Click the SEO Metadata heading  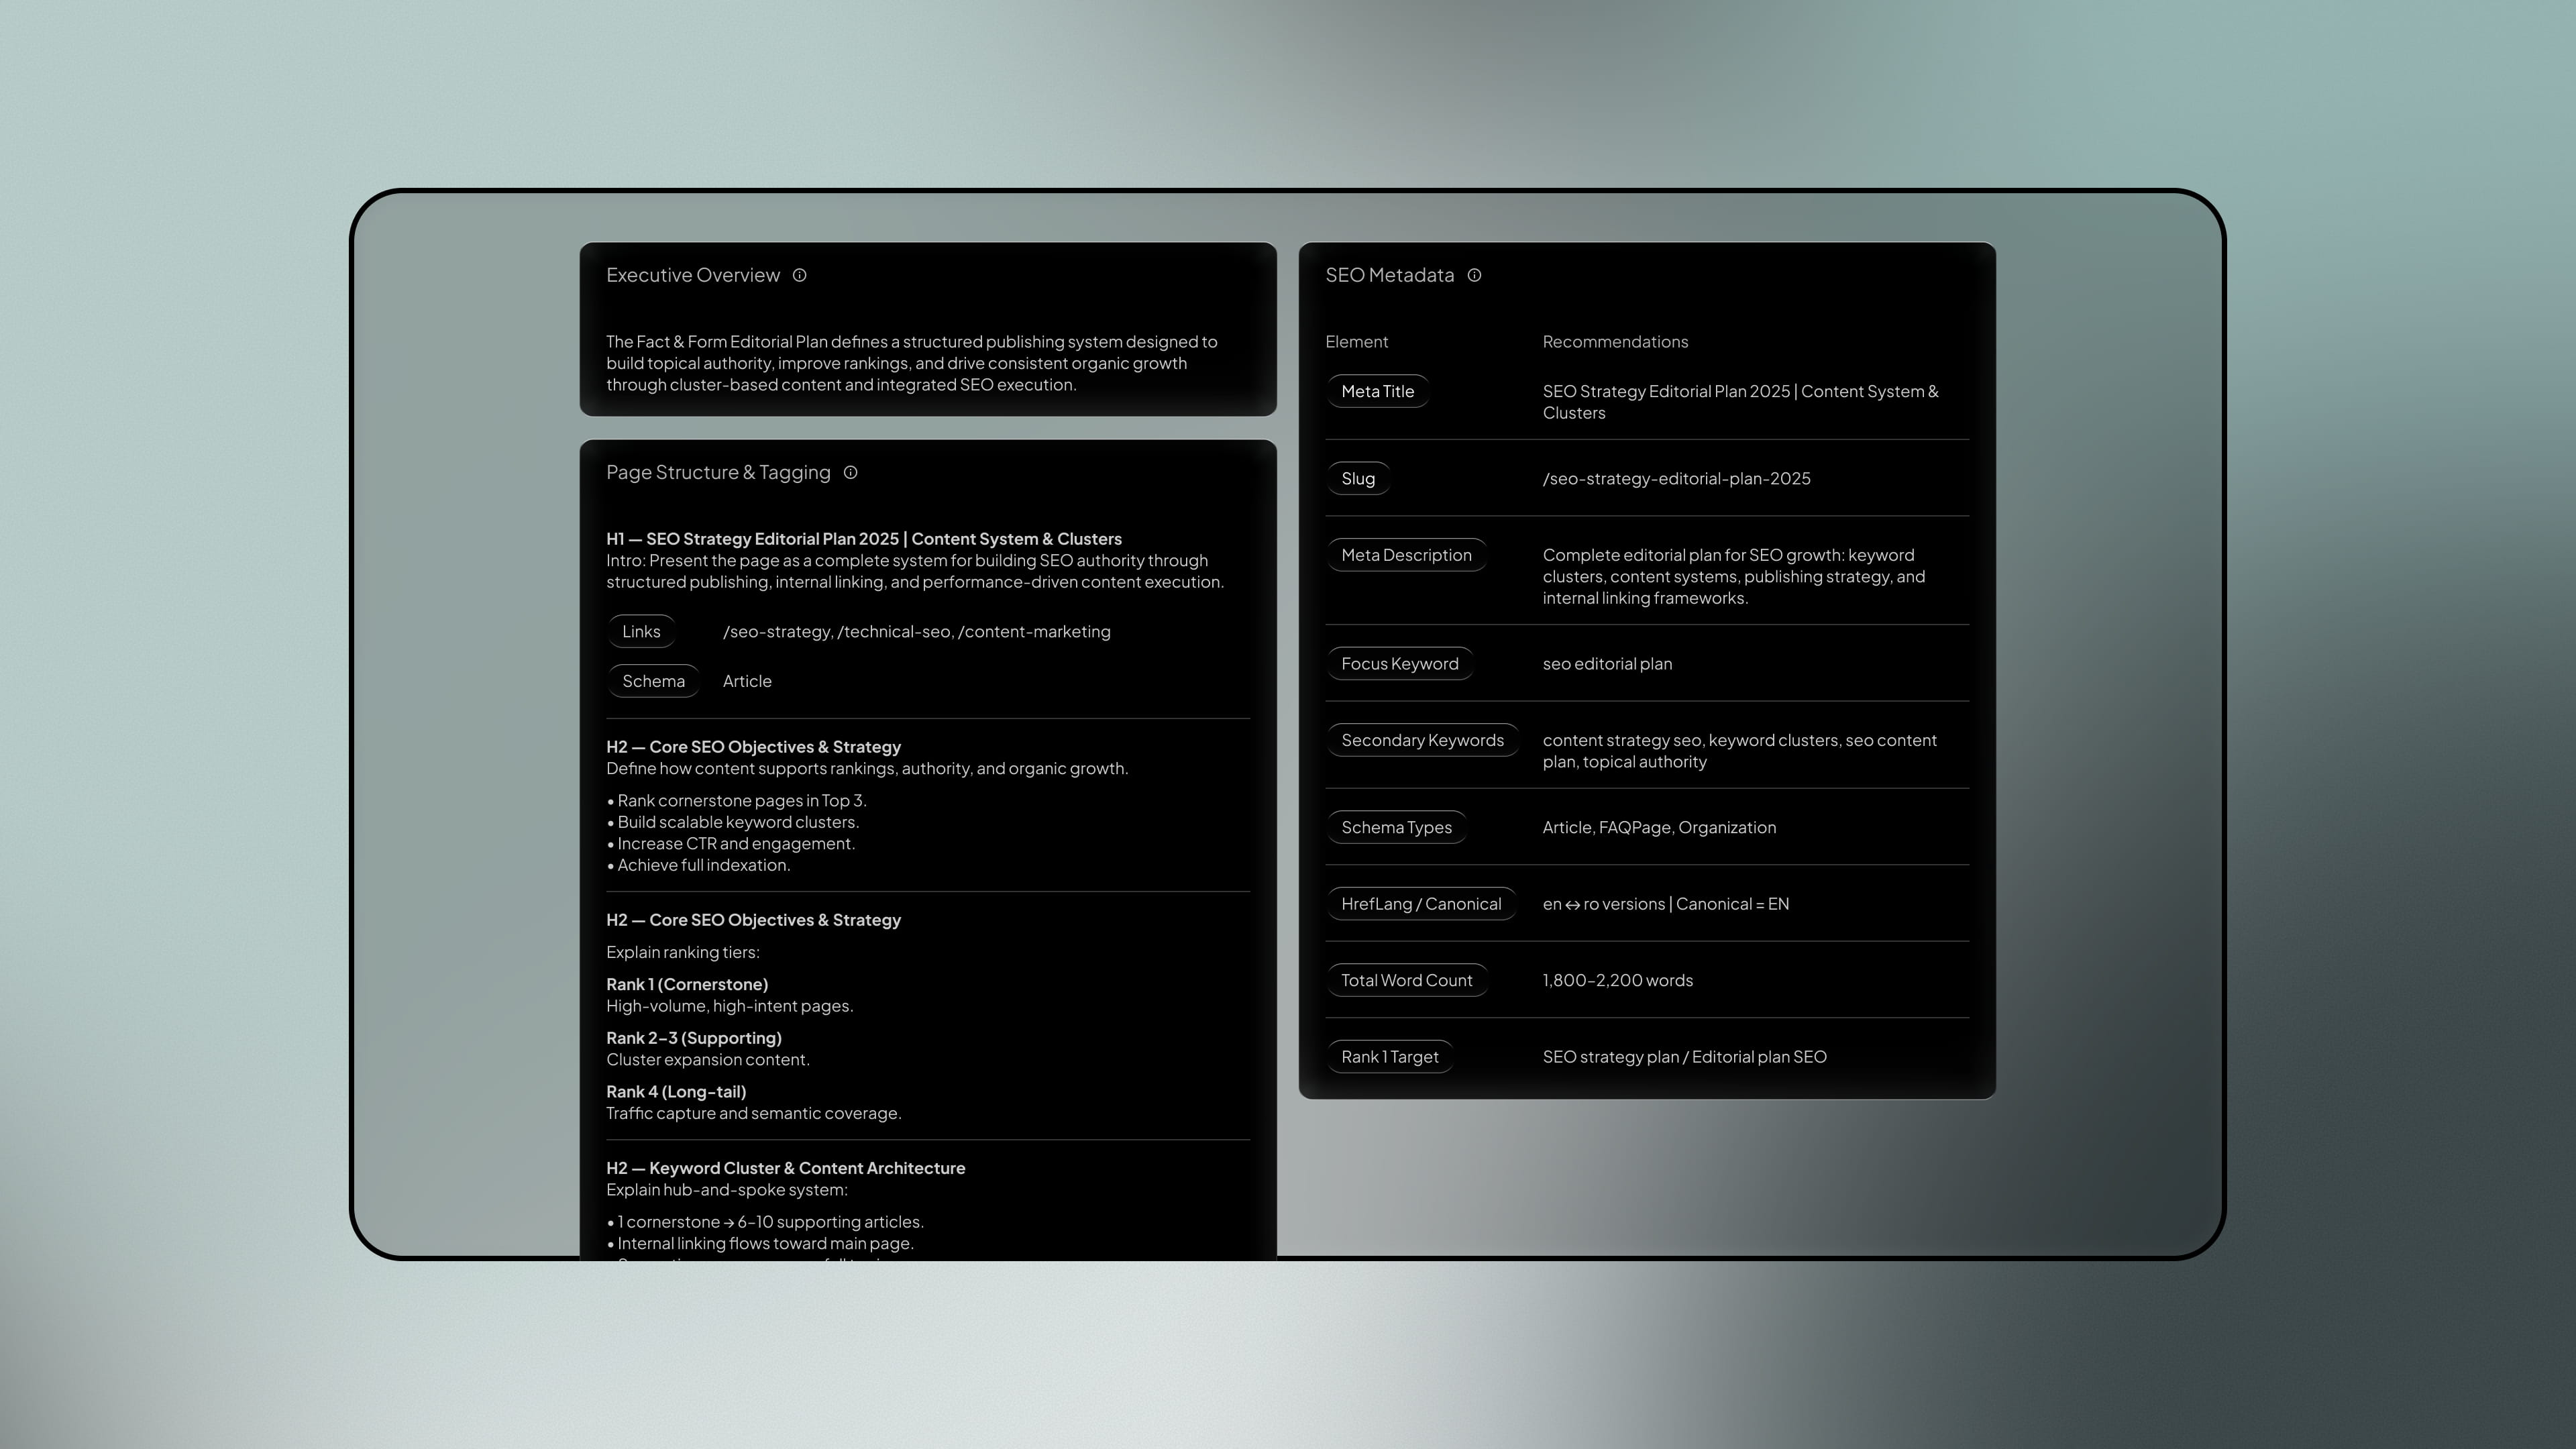1389,275
